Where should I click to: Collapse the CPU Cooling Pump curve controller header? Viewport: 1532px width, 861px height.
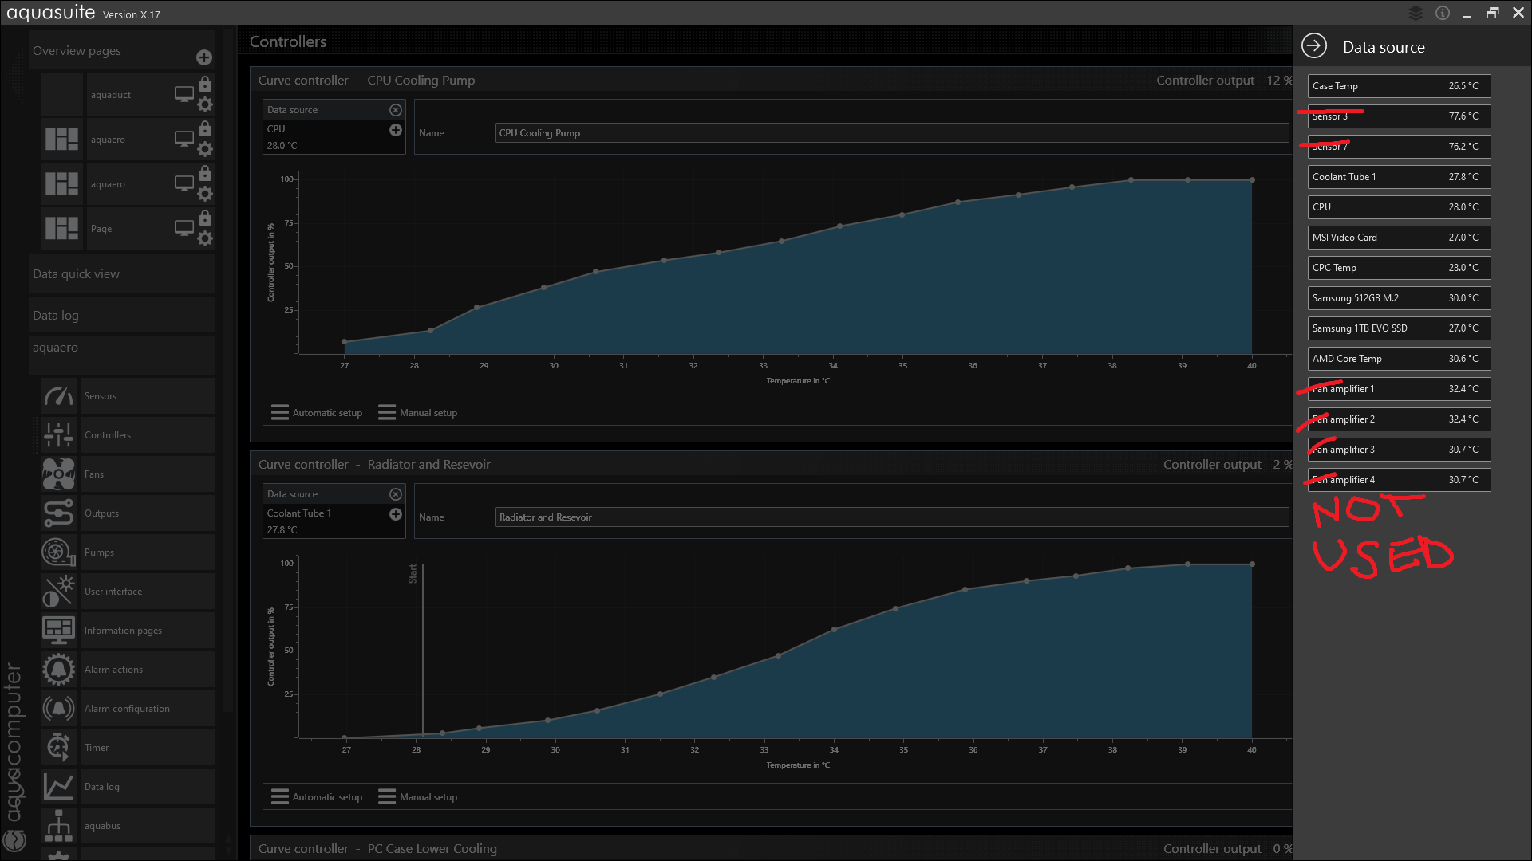[x=772, y=81]
